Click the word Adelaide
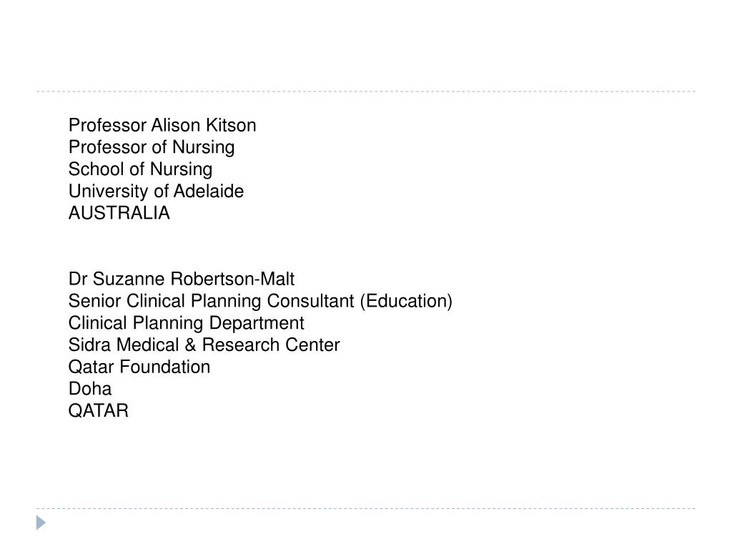The width and height of the screenshot is (732, 549). 208,191
